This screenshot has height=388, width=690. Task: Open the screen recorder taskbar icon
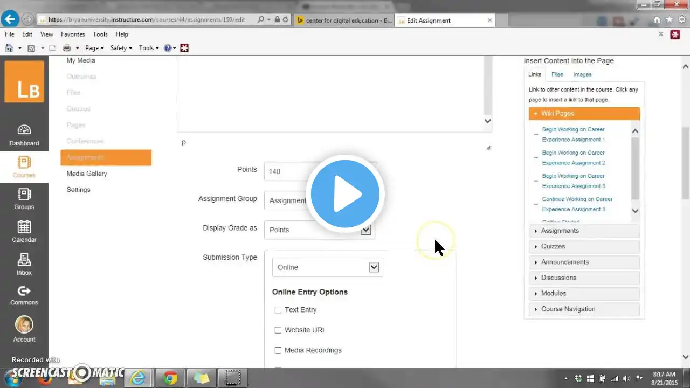(x=233, y=378)
